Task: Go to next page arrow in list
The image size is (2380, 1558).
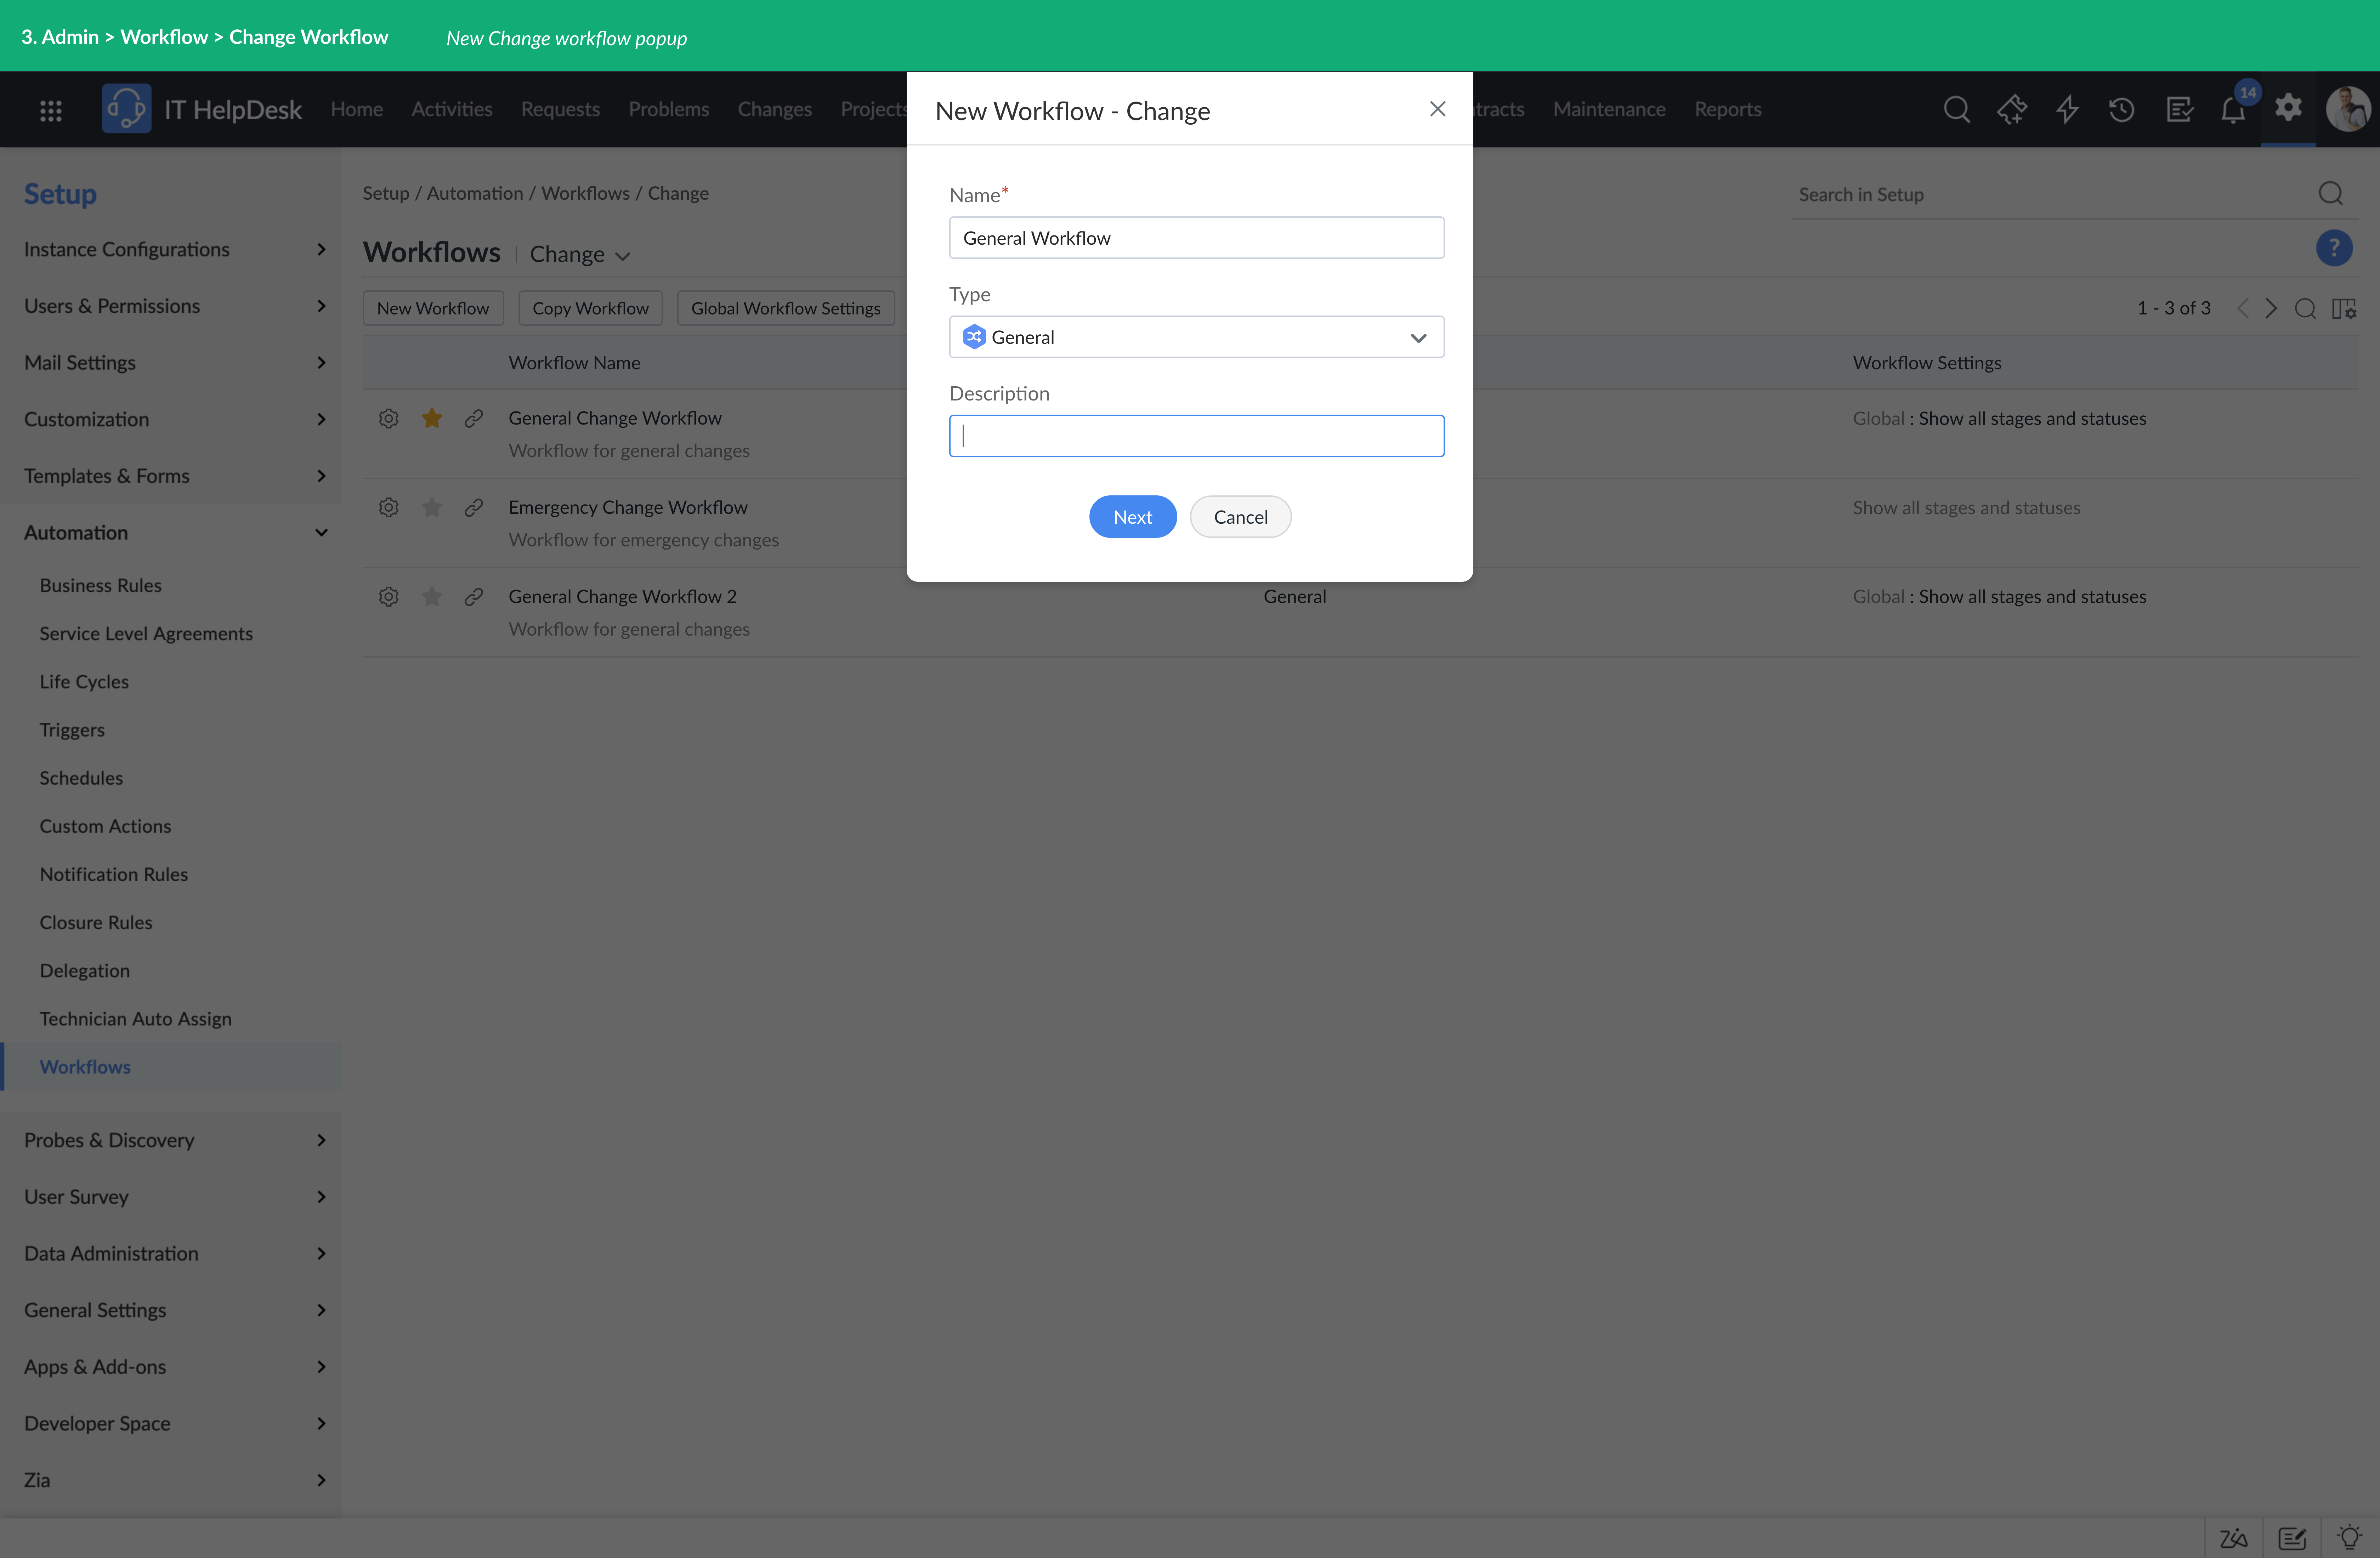Action: click(x=2271, y=308)
